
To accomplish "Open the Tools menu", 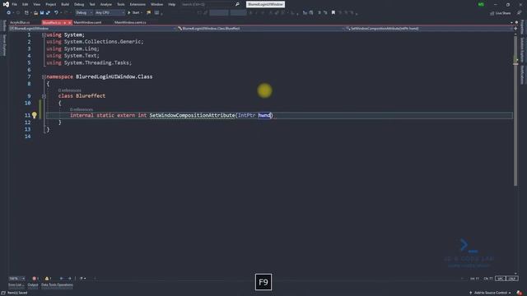I will [121, 4].
